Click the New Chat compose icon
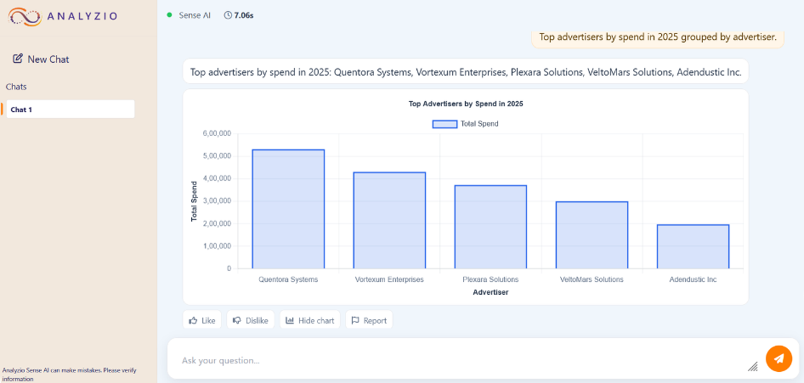This screenshot has height=383, width=804. [x=18, y=59]
